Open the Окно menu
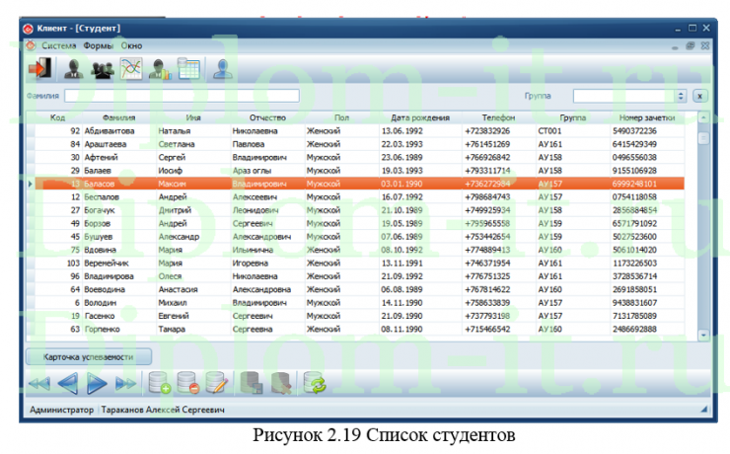730x454 pixels. 131,45
